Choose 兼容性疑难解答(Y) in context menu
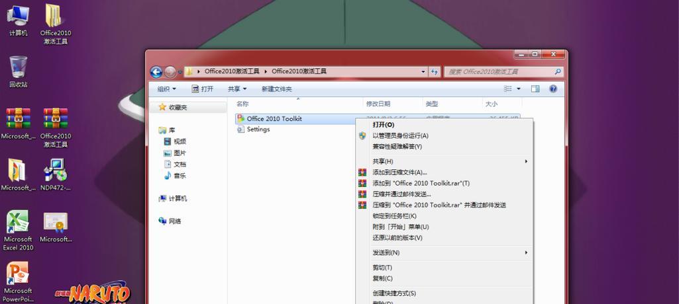 444,147
